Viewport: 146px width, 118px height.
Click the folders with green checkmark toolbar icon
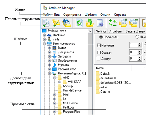click(56, 23)
